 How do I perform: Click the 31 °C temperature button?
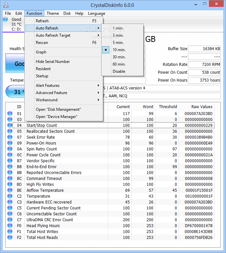click(15, 92)
